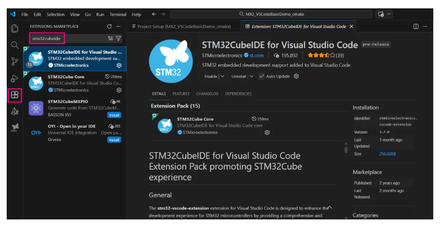440x225 pixels.
Task: Open the Help menu
Action: [x=137, y=15]
